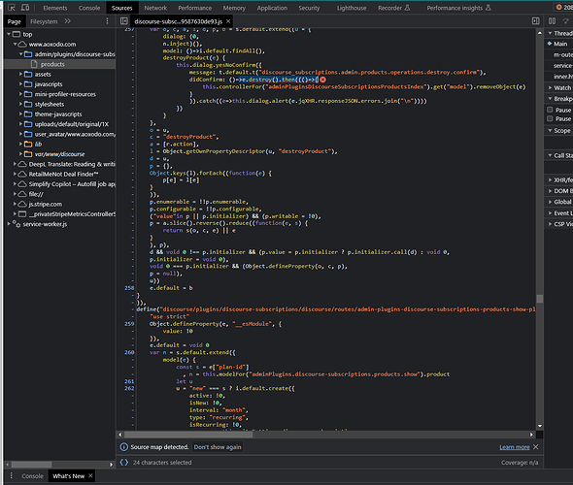
Task: Close the What's New drawer tab
Action: 90,475
